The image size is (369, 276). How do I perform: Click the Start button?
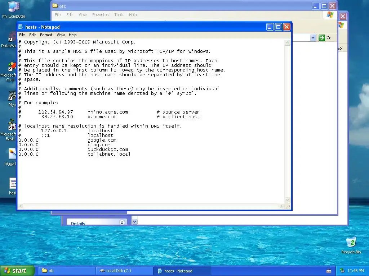[x=17, y=271]
